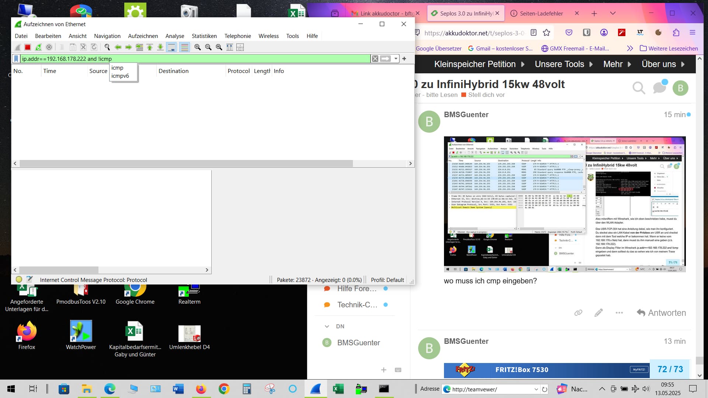Open the forum chat bubble icon
Viewport: 708px width, 398px height.
[x=660, y=87]
